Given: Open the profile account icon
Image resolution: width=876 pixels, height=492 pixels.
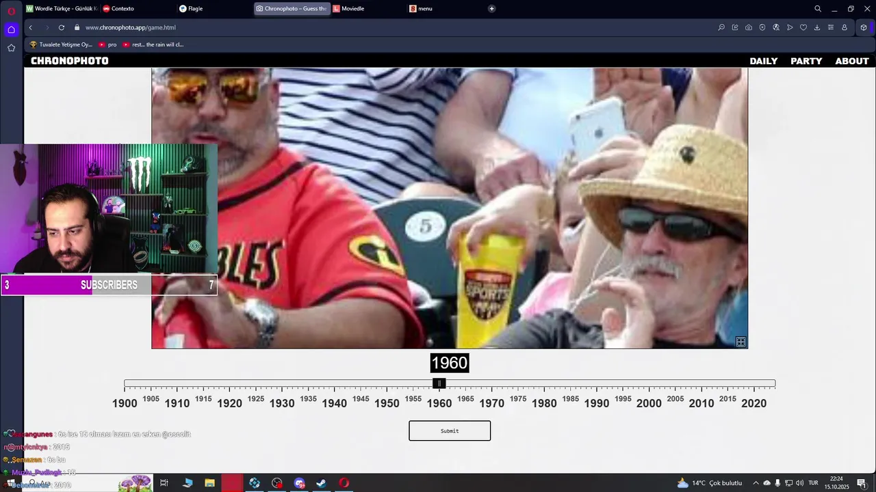Looking at the screenshot, I should (845, 27).
